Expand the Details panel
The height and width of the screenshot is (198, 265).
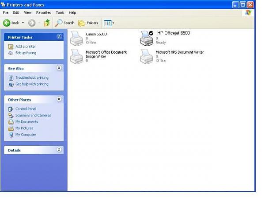59,150
